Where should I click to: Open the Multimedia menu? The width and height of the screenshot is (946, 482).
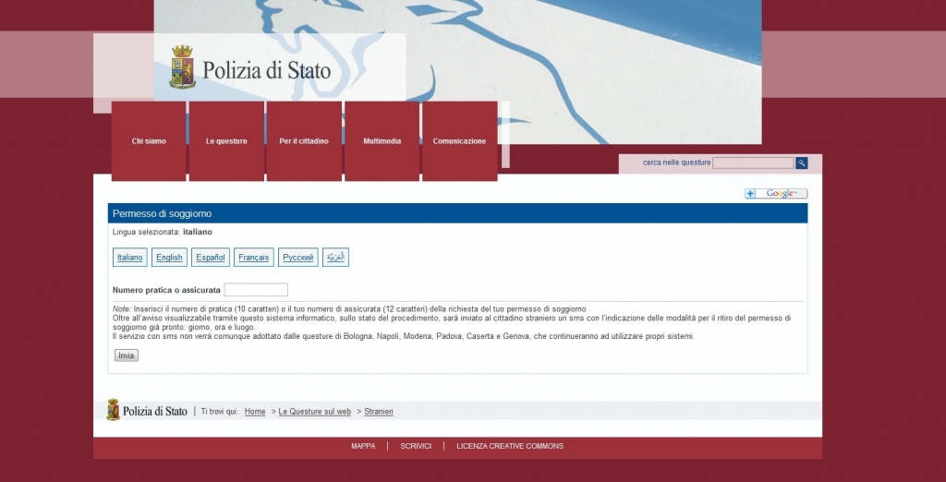(x=382, y=141)
